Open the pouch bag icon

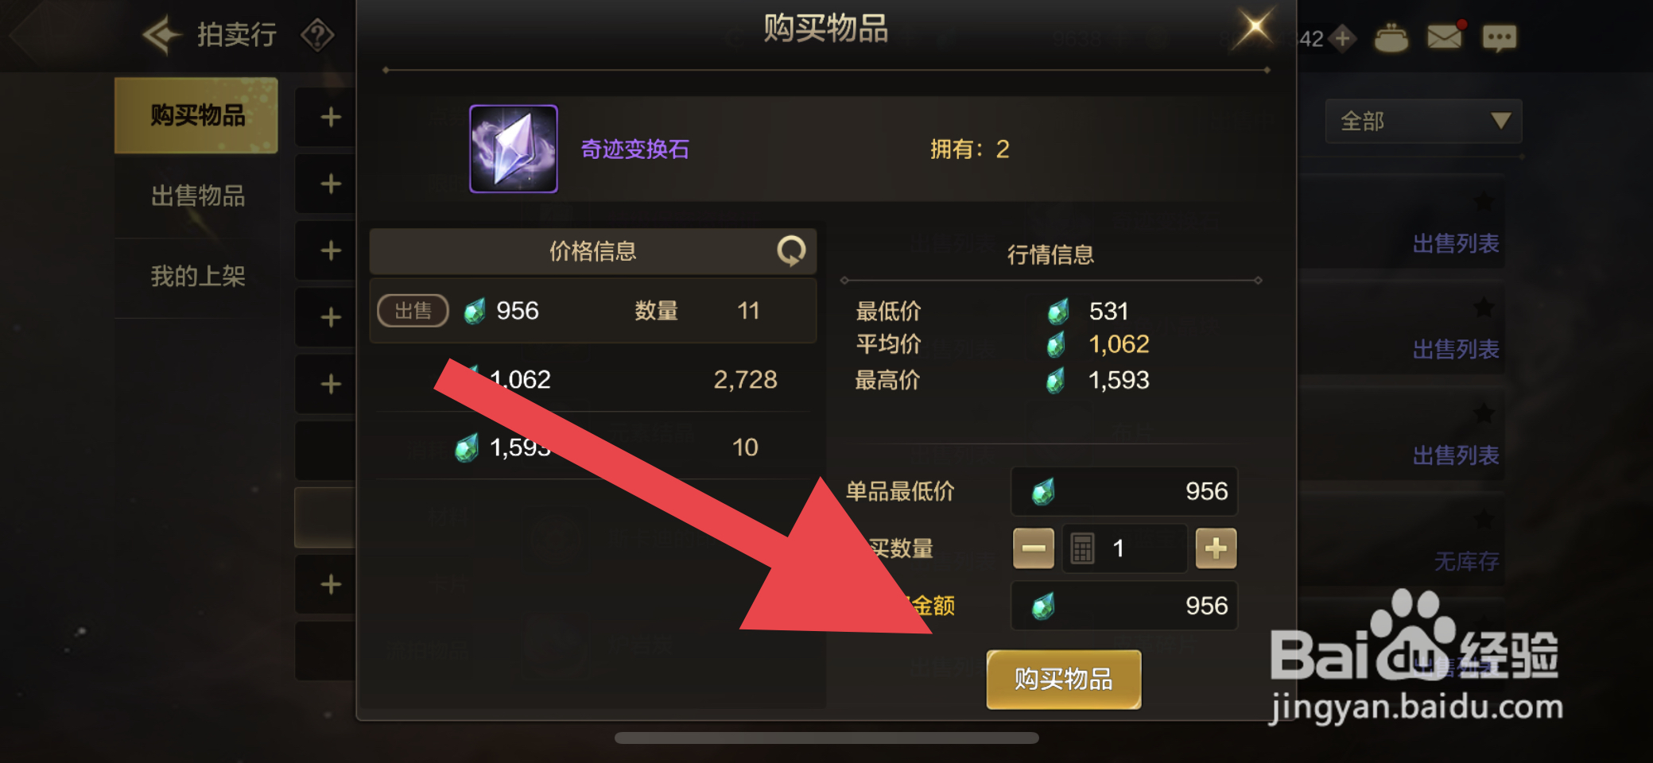click(x=1391, y=37)
